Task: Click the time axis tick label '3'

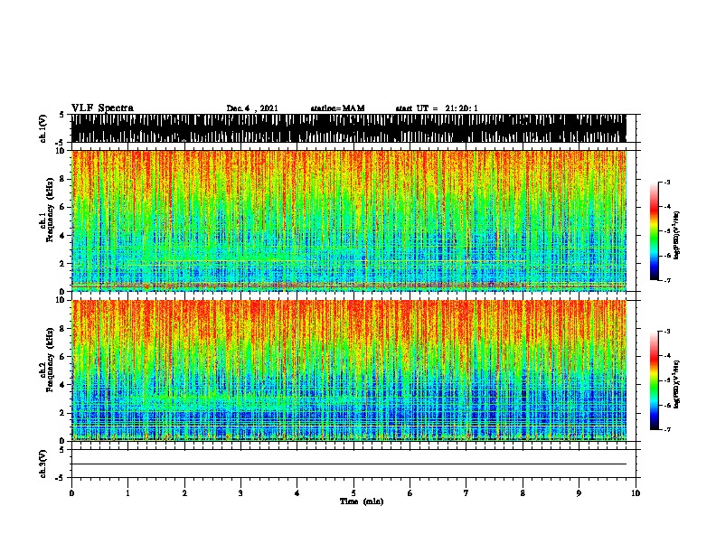Action: [240, 493]
